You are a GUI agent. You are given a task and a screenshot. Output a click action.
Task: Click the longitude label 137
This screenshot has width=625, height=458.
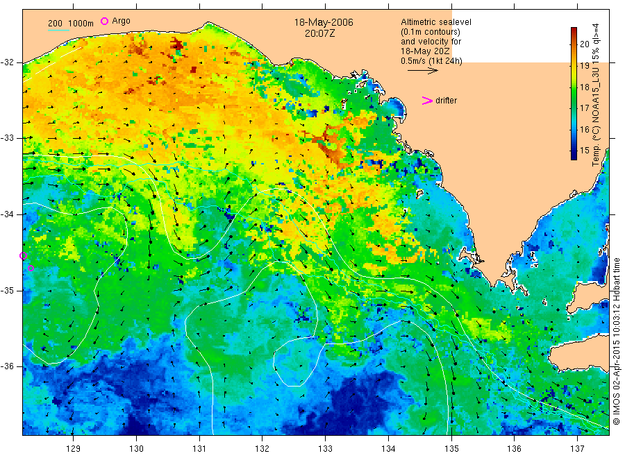coord(577,449)
